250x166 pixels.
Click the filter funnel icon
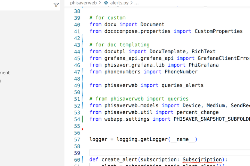pyautogui.click(x=56, y=5)
